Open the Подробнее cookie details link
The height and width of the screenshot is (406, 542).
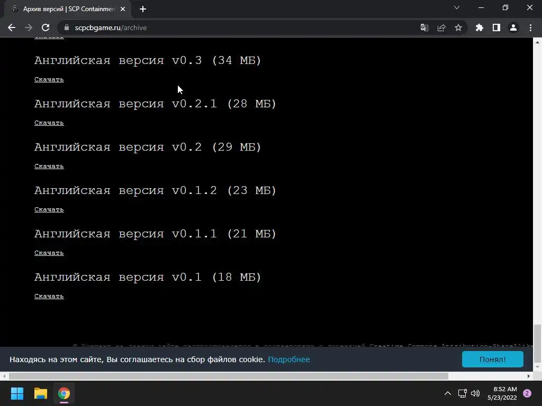288,359
